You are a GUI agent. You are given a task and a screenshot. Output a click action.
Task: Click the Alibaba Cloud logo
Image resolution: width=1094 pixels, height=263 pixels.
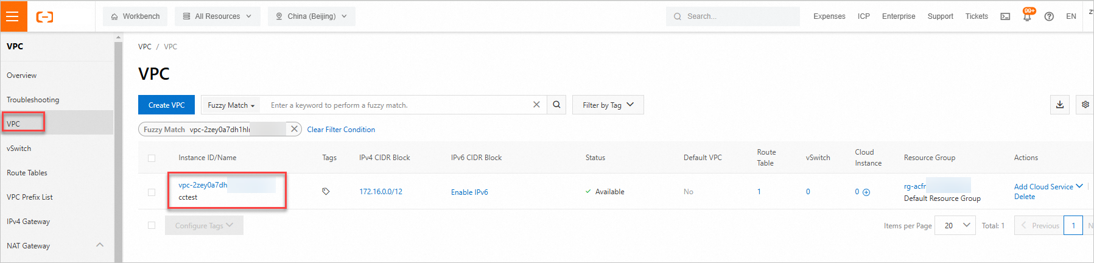pos(44,16)
